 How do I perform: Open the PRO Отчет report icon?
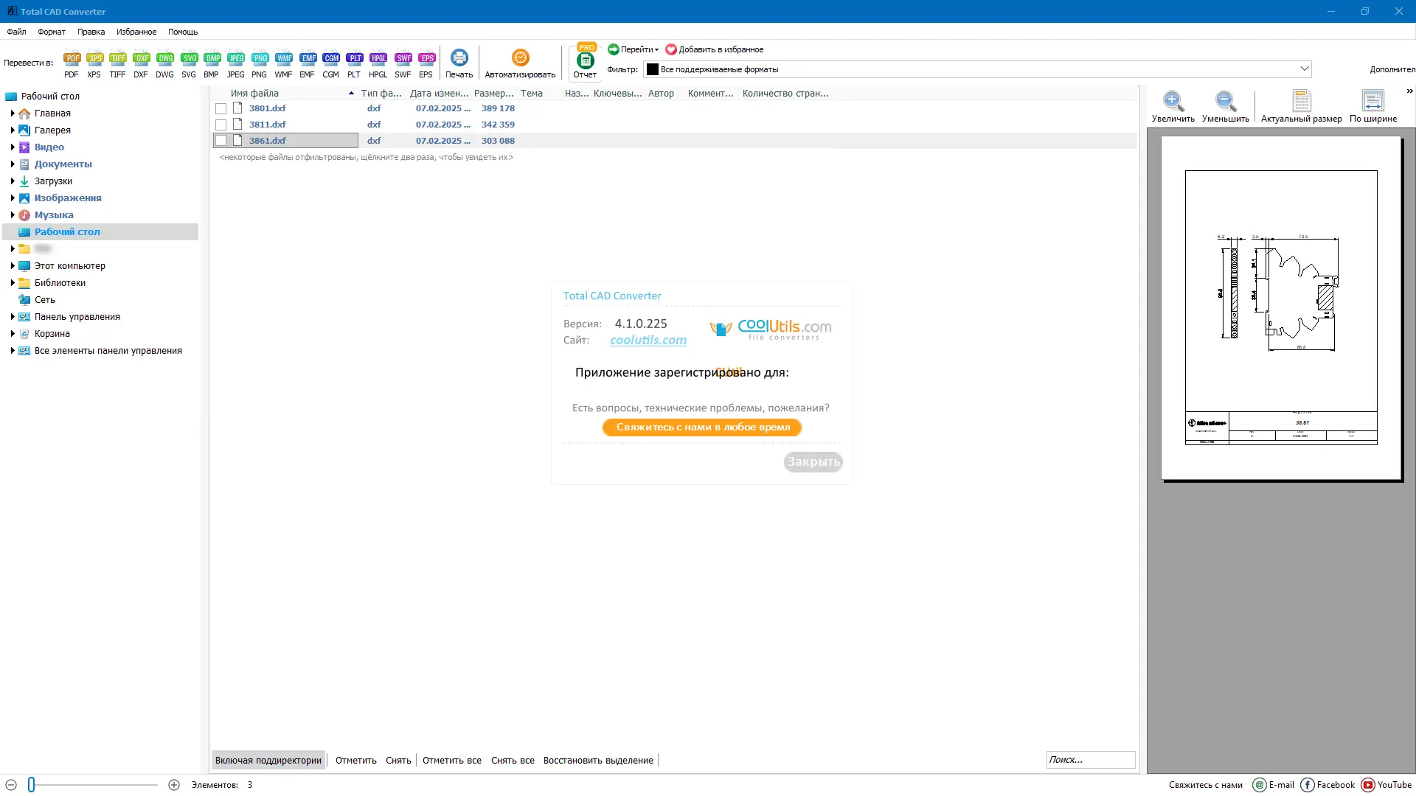coord(585,62)
